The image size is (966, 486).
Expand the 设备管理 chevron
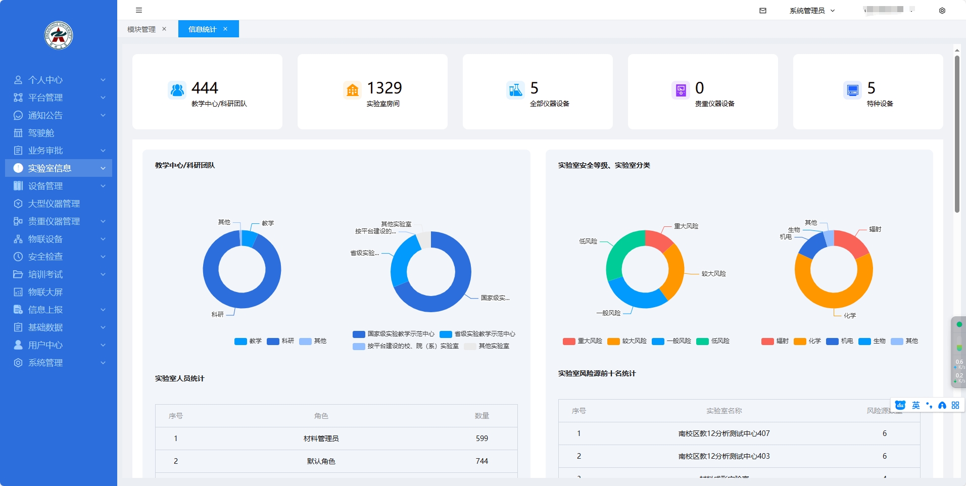coord(103,186)
